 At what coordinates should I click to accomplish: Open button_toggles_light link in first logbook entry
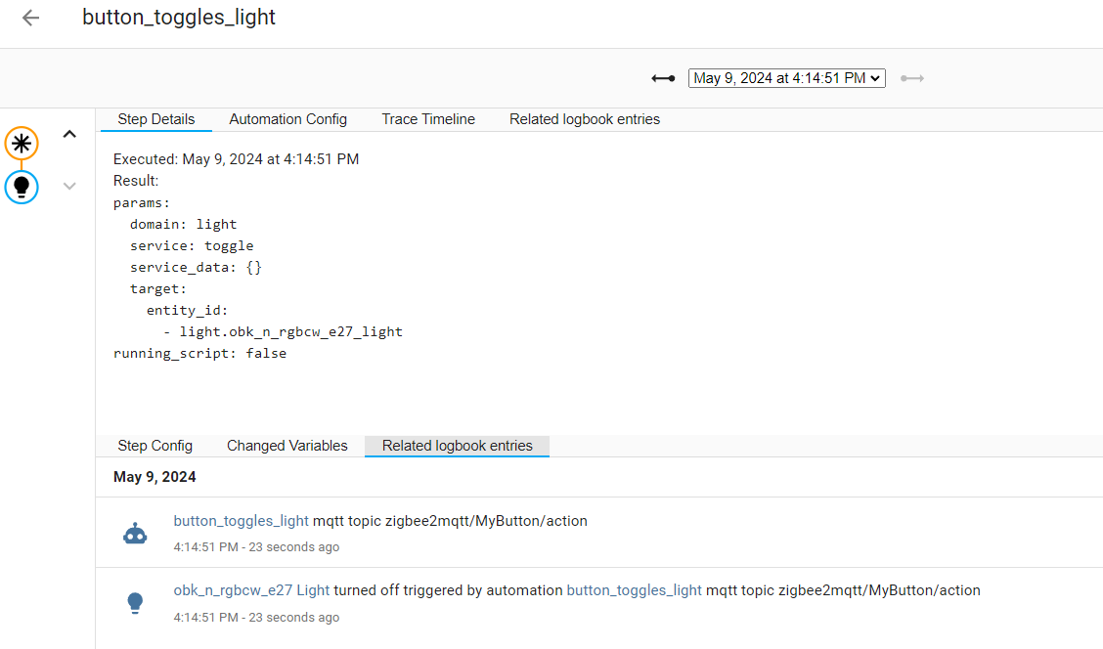242,521
